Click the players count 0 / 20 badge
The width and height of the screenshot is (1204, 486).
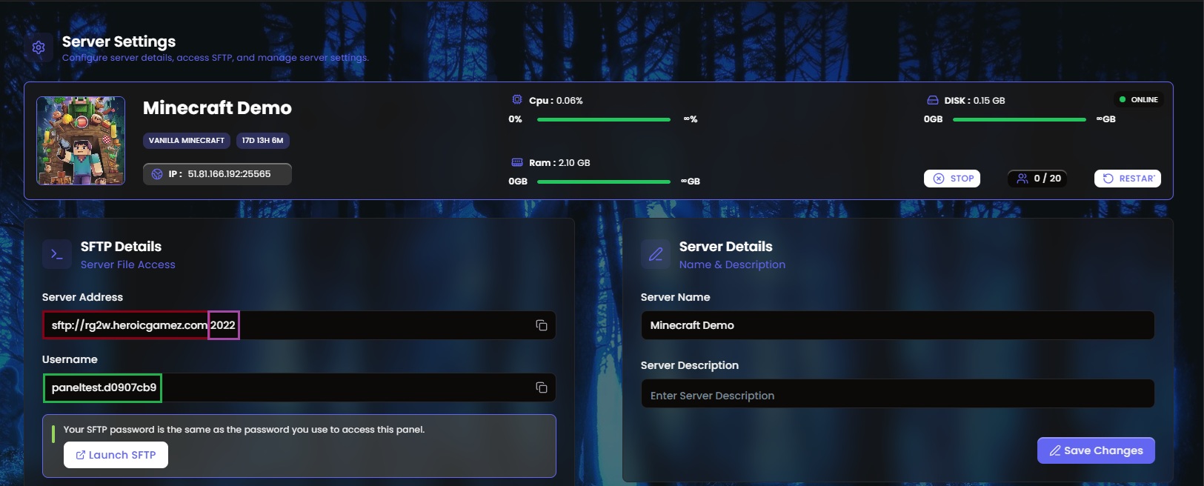[1038, 179]
